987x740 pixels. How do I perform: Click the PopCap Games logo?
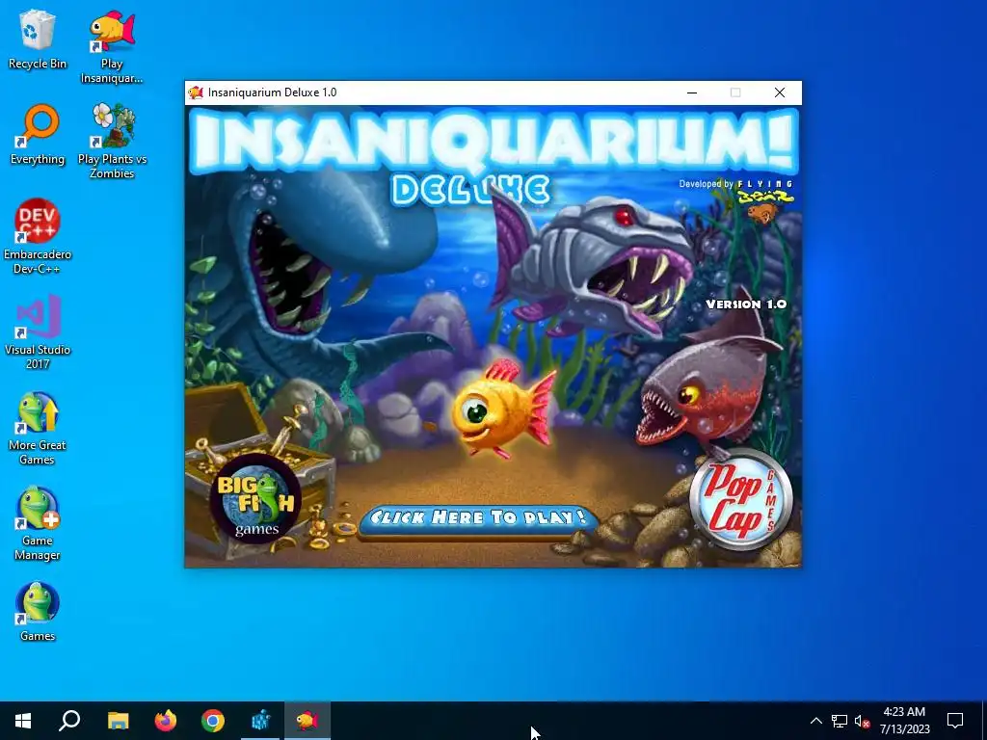(741, 500)
